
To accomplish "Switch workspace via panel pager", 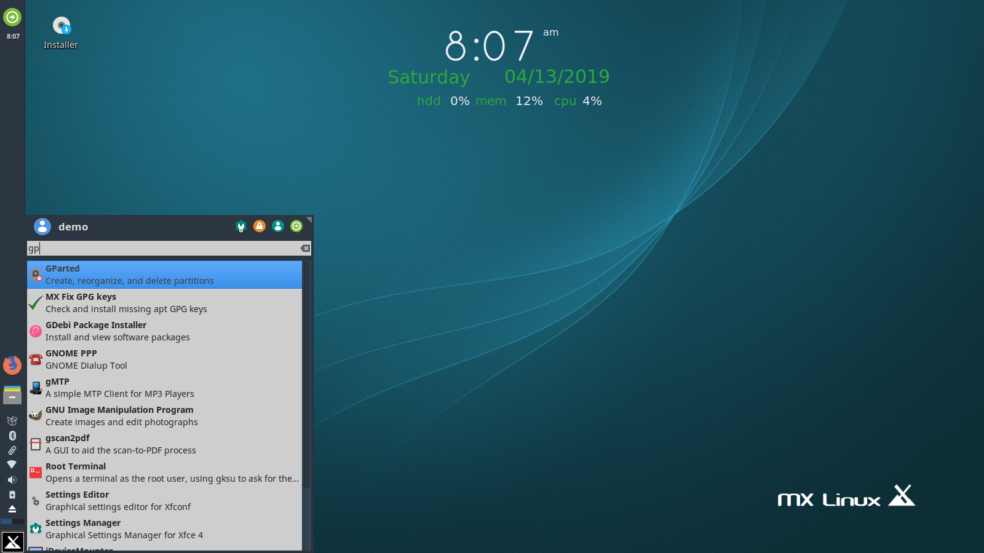I will pyautogui.click(x=12, y=521).
